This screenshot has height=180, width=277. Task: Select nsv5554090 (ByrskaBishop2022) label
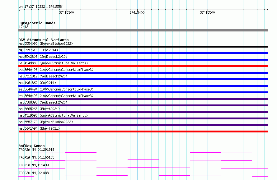point(46,44)
